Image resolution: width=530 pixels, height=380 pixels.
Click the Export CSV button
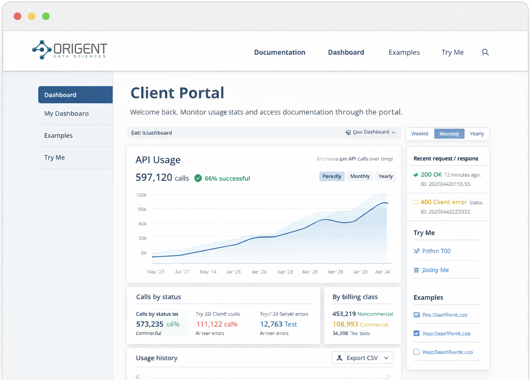coord(362,357)
